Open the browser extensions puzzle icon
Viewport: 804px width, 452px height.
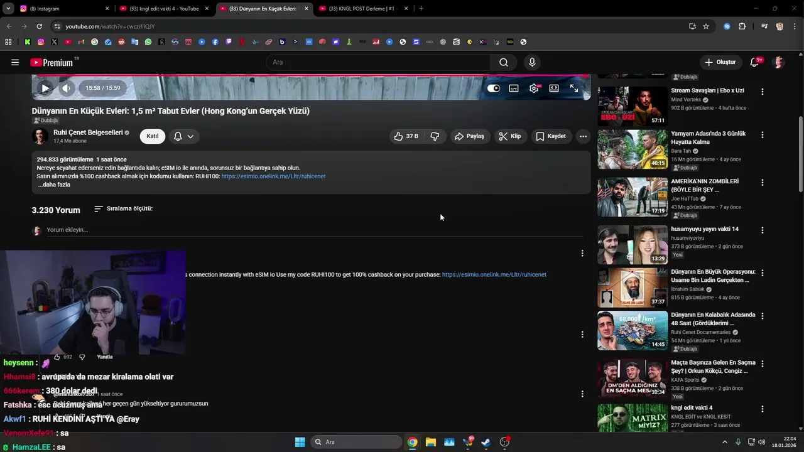[x=742, y=26]
